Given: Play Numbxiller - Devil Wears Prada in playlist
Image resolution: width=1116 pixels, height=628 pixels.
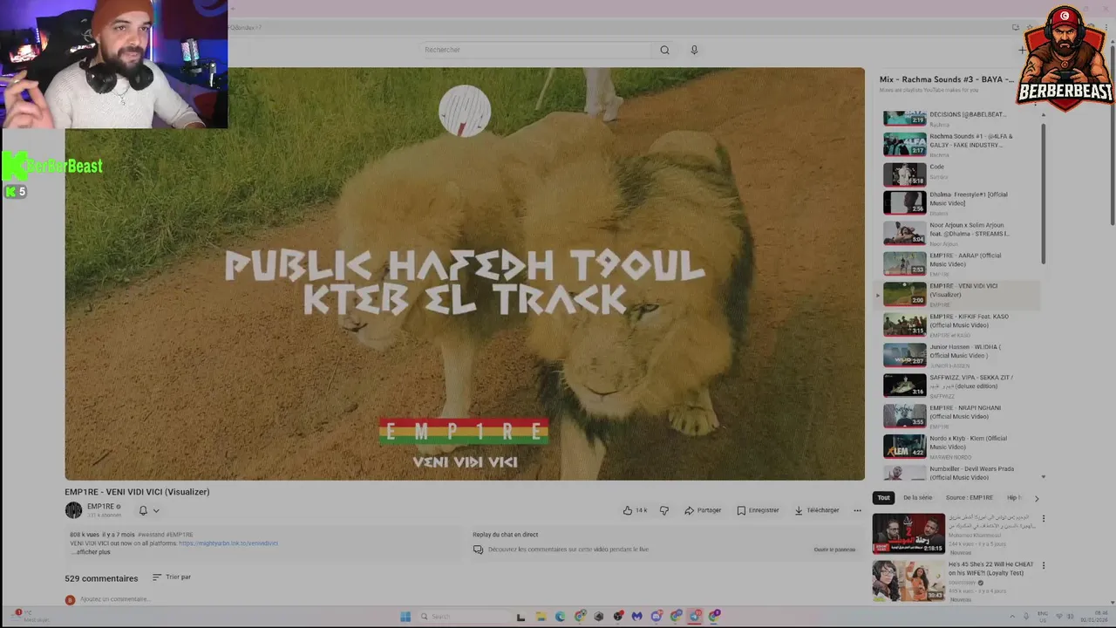Looking at the screenshot, I should 959,472.
